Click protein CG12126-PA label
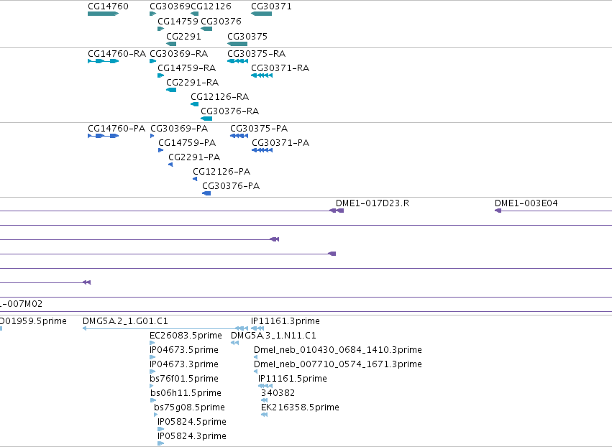 [221, 172]
